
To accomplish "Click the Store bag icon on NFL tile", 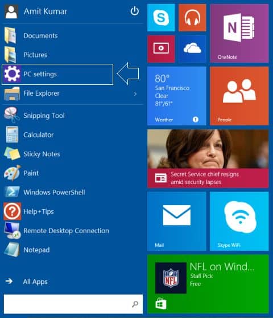I will click(x=161, y=304).
